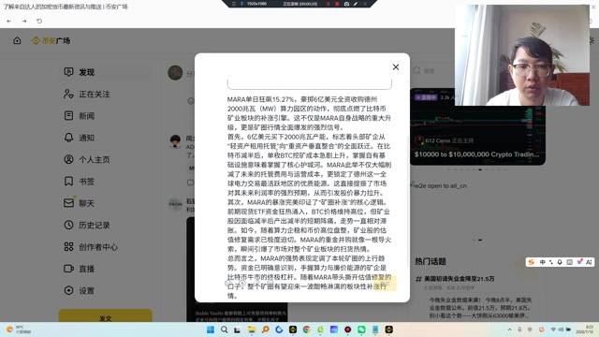
Task: Click the 书签 bookmark icon
Action: tap(68, 181)
